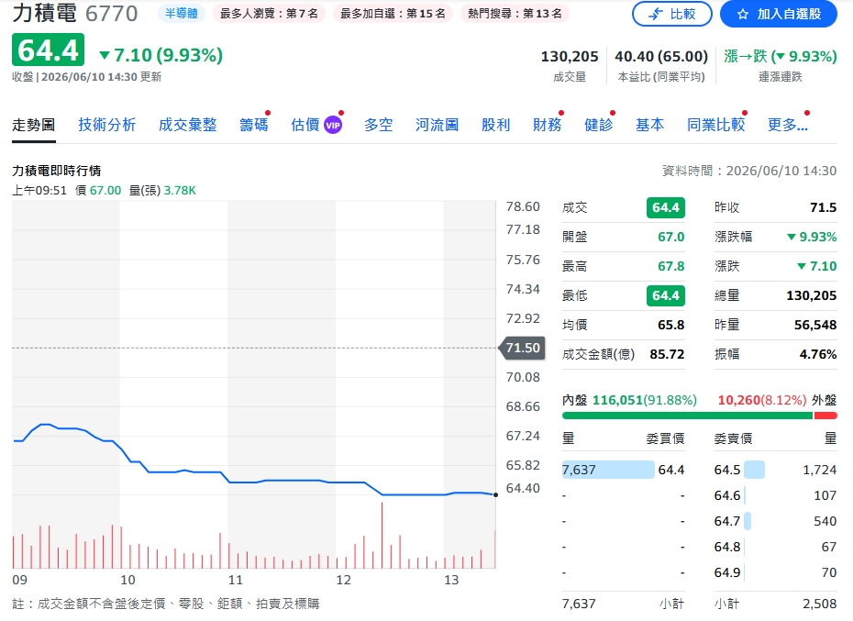
Task: Expand the 更多... menu
Action: pyautogui.click(x=788, y=125)
